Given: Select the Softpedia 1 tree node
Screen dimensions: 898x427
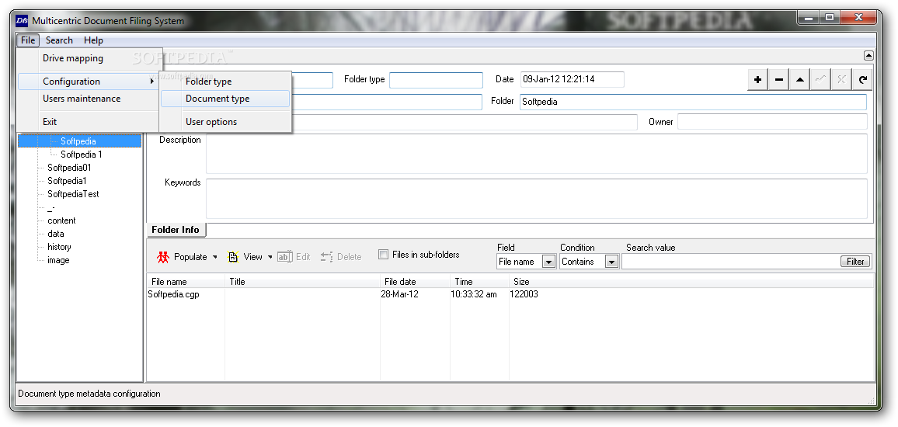Looking at the screenshot, I should [x=82, y=154].
